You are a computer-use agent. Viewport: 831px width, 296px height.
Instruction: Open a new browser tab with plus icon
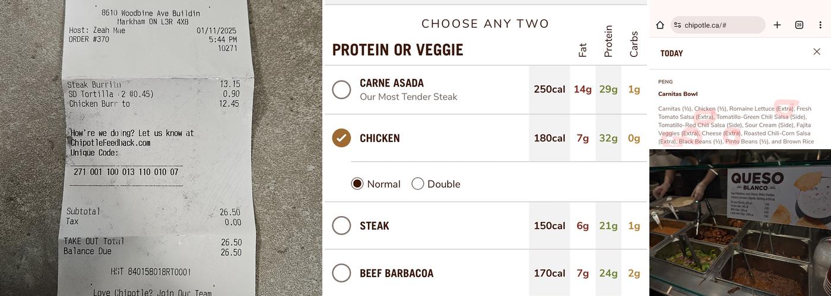(777, 25)
